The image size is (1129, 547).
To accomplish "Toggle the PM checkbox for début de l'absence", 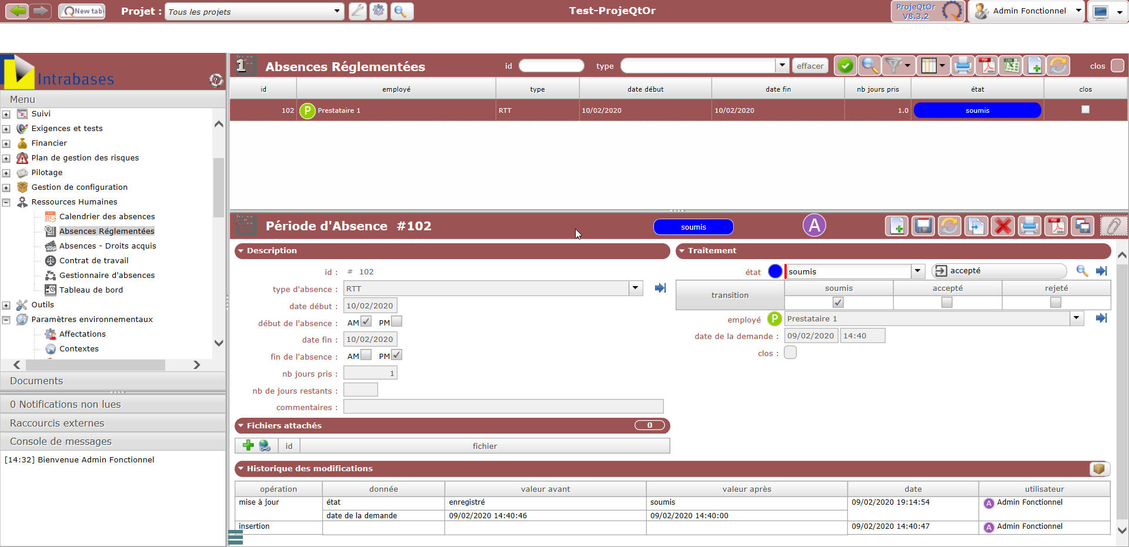I will tap(397, 321).
